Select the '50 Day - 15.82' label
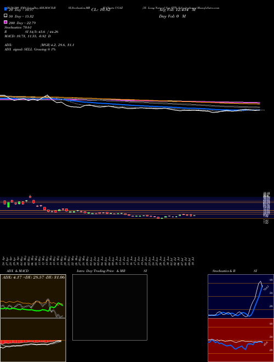Viewport: 274px width, 362px height. click(21, 16)
